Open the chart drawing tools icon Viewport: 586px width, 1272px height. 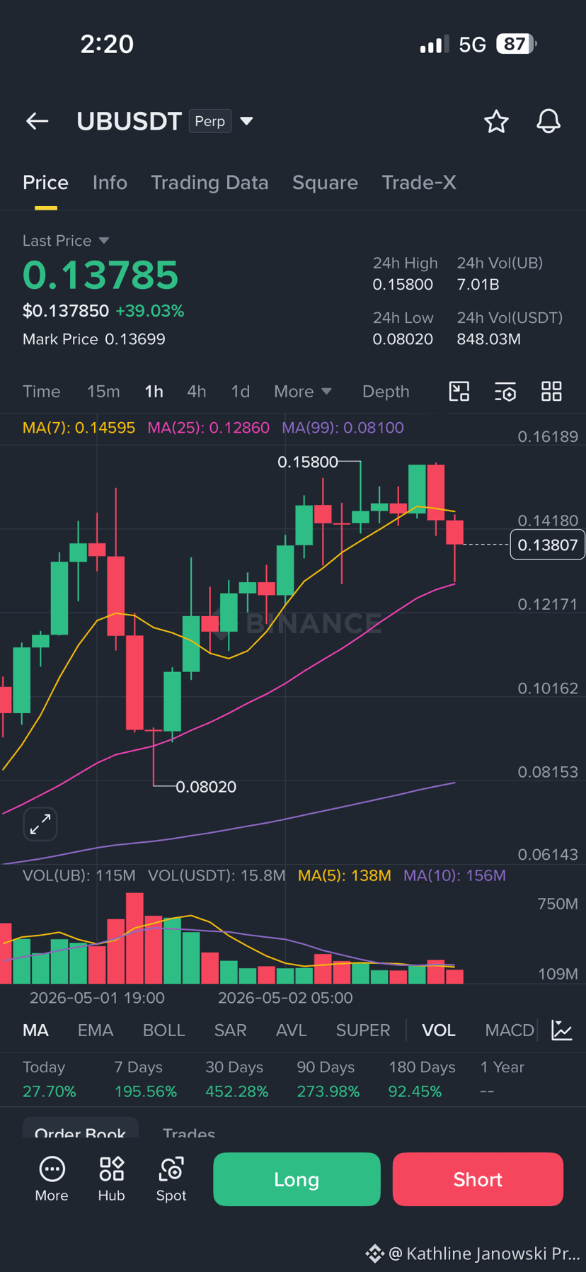point(459,391)
